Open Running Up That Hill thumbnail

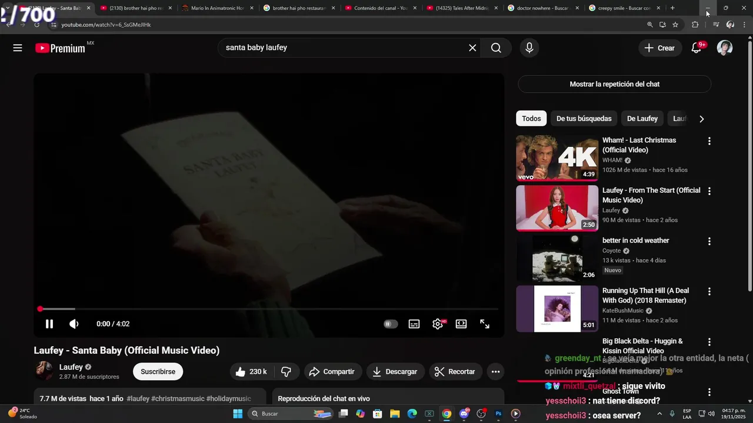coord(557,308)
